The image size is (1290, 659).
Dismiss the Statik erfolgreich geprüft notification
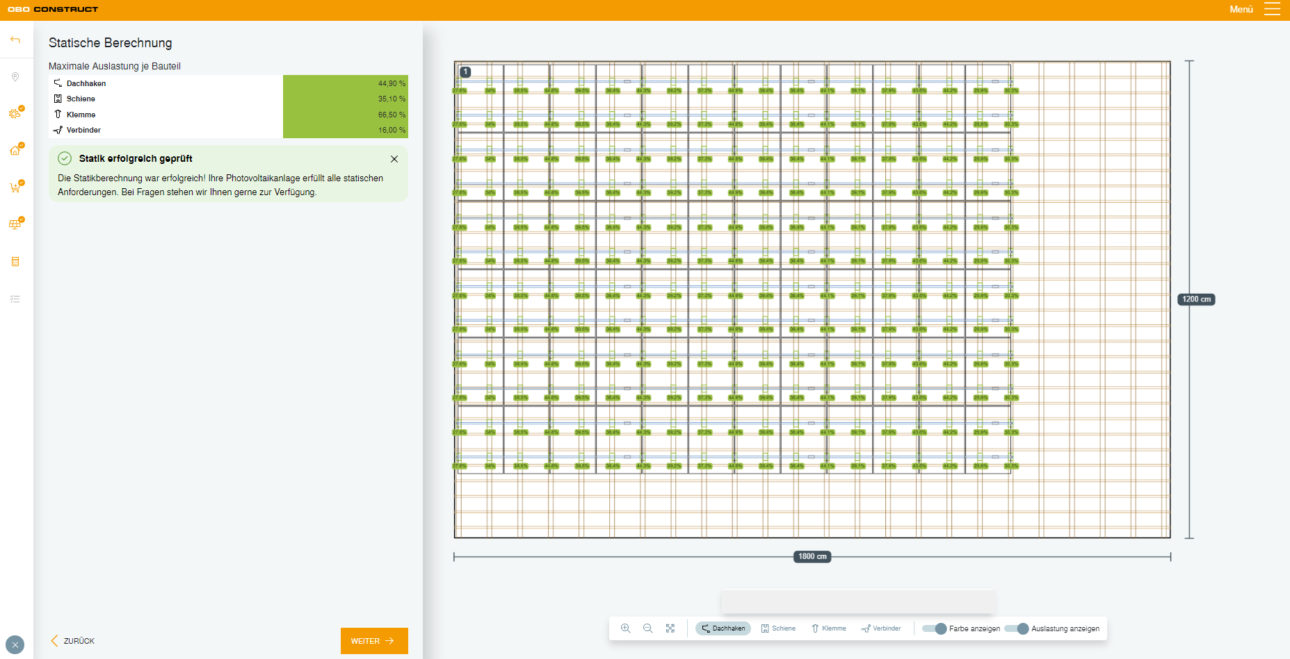click(x=394, y=159)
